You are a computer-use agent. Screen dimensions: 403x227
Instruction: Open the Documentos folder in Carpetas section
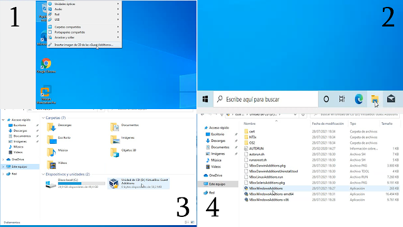(125, 127)
